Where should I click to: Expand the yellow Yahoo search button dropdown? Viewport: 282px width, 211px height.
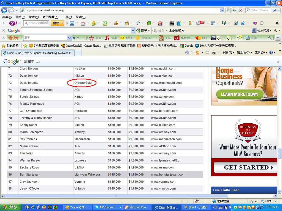(x=62, y=23)
